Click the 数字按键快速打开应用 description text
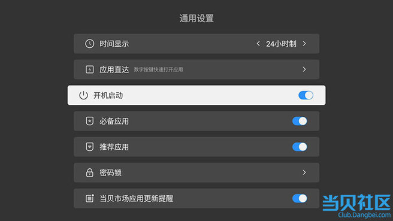The height and width of the screenshot is (221, 393). pyautogui.click(x=158, y=69)
